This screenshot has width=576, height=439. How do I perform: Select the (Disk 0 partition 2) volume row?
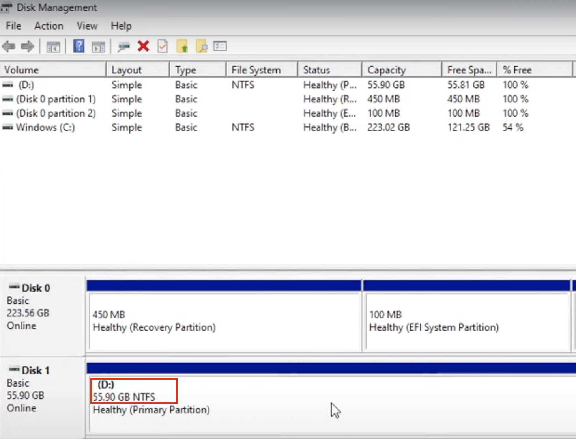click(x=288, y=113)
